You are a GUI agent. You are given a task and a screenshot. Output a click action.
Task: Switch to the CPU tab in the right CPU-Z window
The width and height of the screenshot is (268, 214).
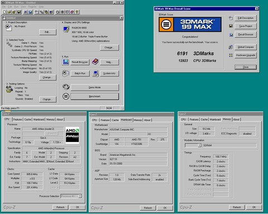(x=184, y=119)
